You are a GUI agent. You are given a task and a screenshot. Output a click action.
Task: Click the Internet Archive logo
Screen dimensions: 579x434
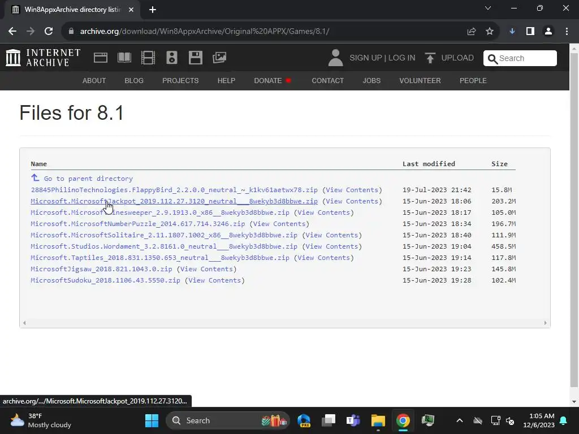[43, 58]
